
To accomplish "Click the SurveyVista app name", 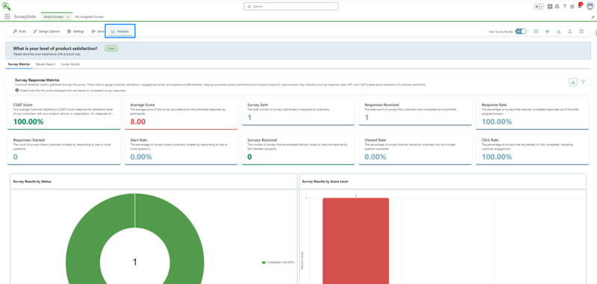I will point(25,16).
